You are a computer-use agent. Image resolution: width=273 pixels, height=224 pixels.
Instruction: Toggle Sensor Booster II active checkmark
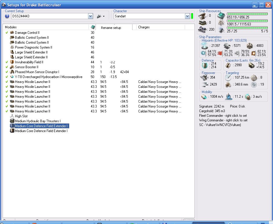tap(7, 67)
